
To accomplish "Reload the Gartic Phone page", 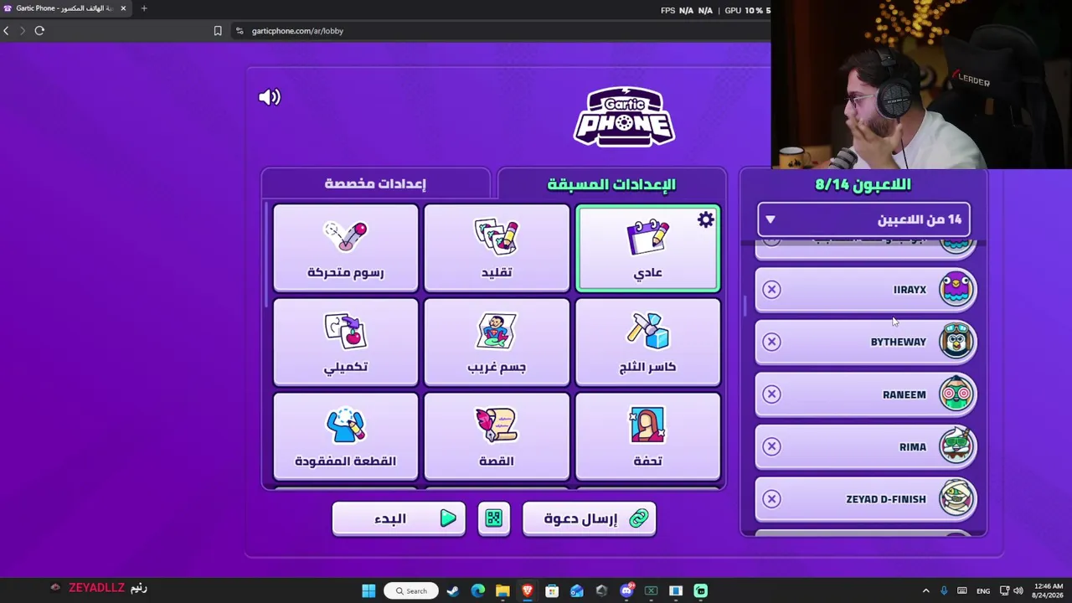I will 39,31.
